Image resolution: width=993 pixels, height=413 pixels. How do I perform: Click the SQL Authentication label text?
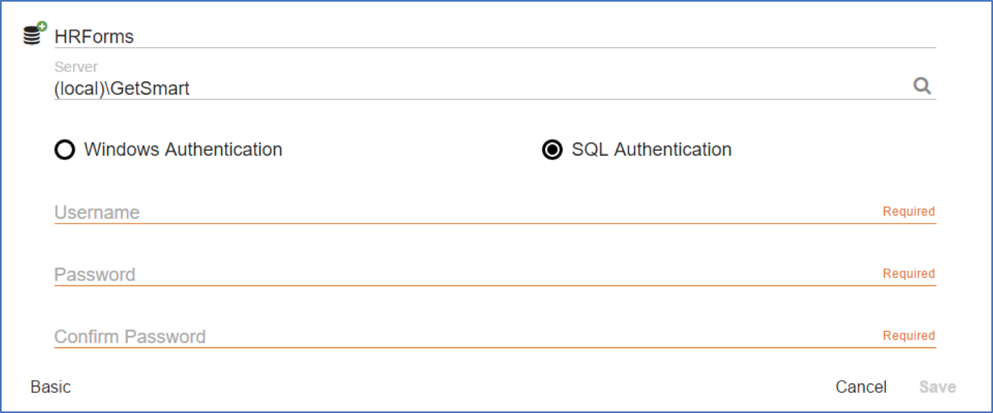pyautogui.click(x=651, y=150)
